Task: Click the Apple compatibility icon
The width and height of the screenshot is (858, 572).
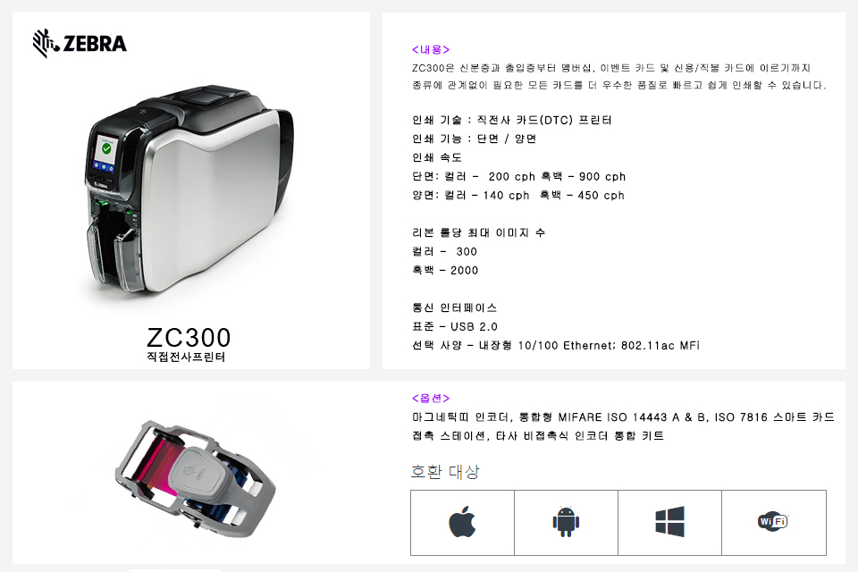Action: tap(462, 522)
